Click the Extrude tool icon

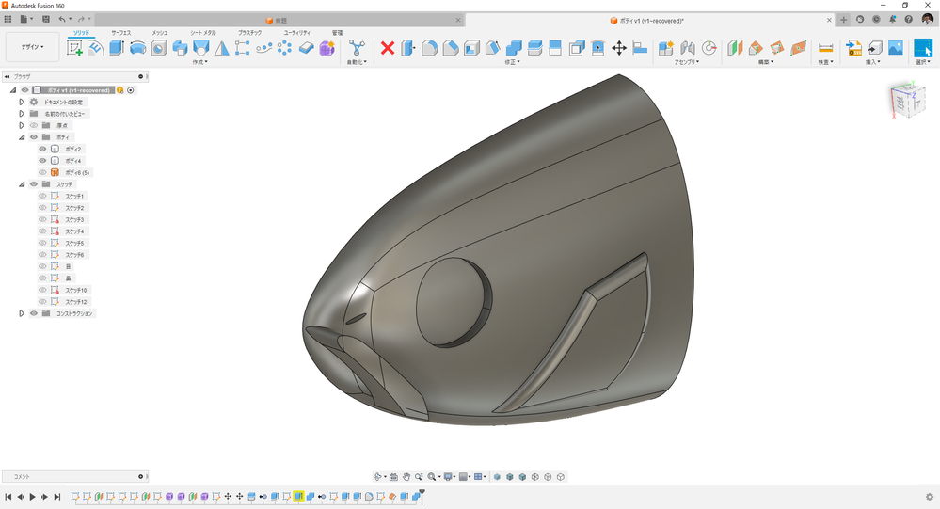tap(117, 48)
